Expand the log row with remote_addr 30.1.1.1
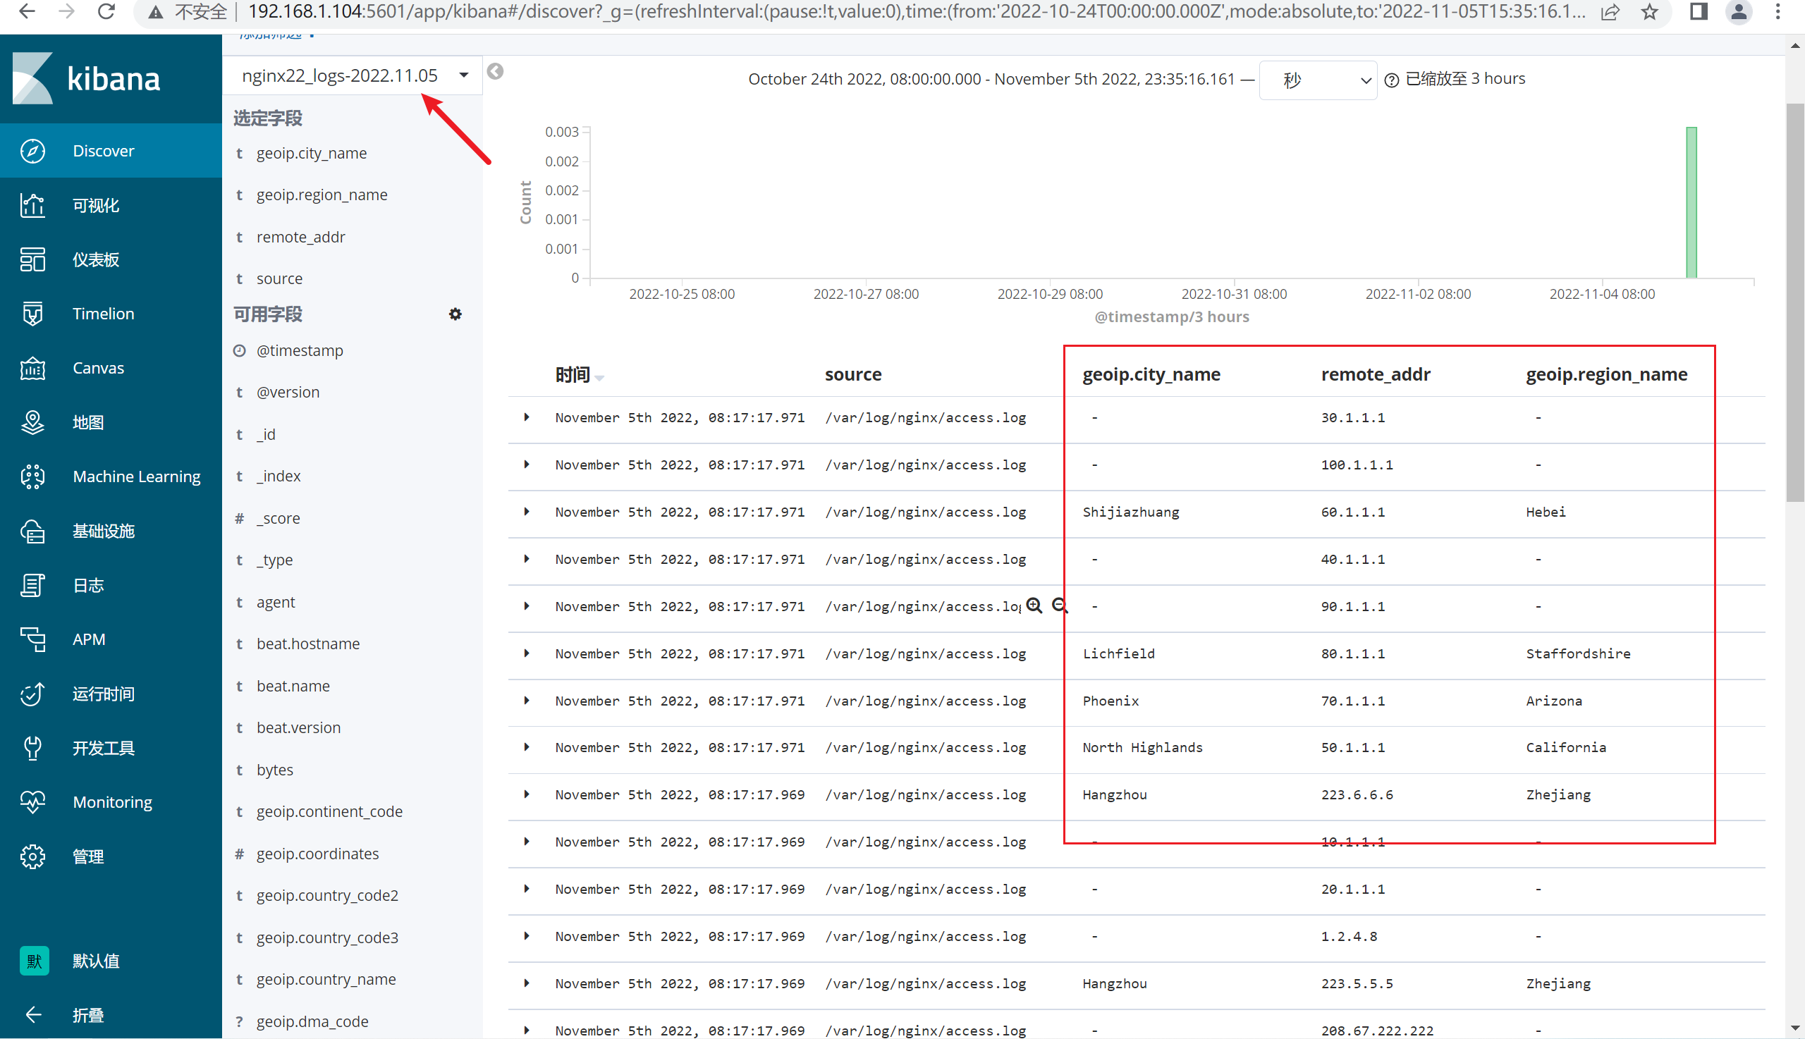 527,417
